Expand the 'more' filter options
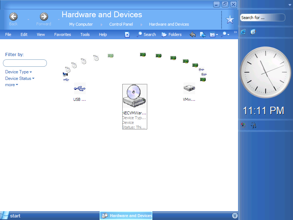 pyautogui.click(x=11, y=85)
